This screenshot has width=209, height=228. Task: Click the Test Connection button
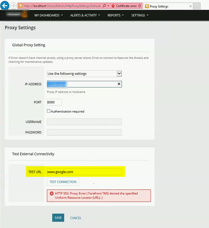tap(63, 182)
